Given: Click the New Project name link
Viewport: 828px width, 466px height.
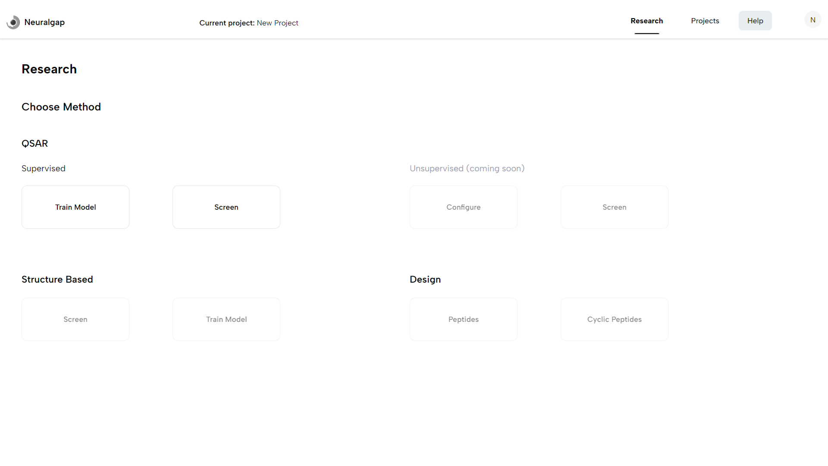Looking at the screenshot, I should pyautogui.click(x=277, y=23).
